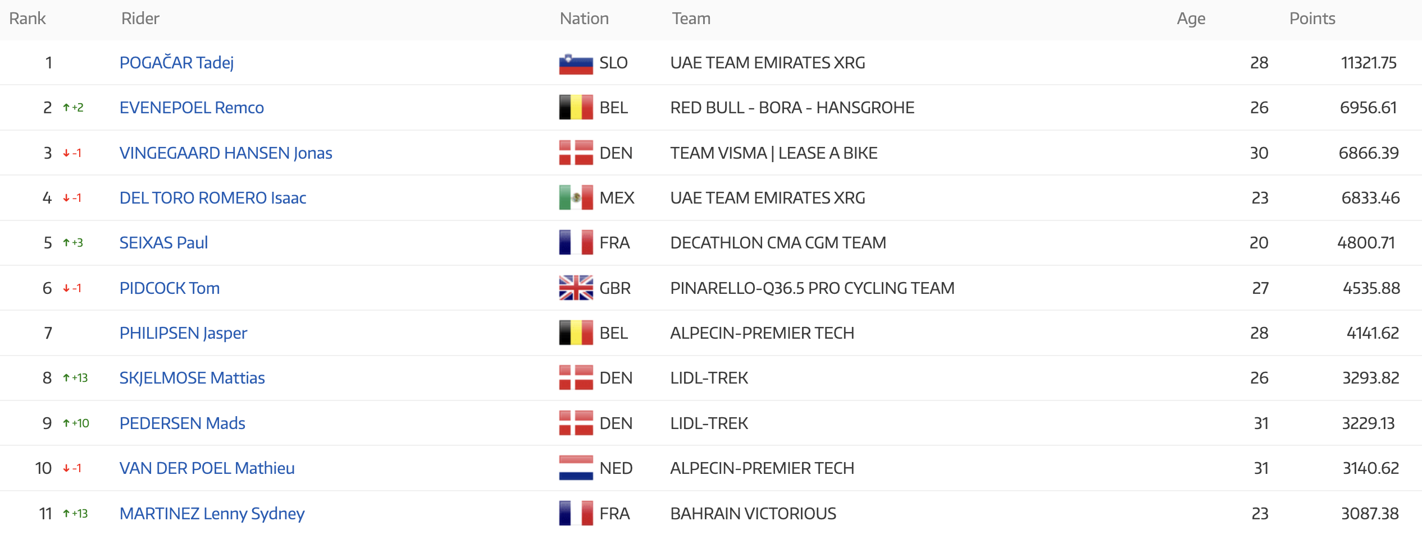
Task: Click green up arrow +13 beside Skjelmose
Action: [75, 378]
